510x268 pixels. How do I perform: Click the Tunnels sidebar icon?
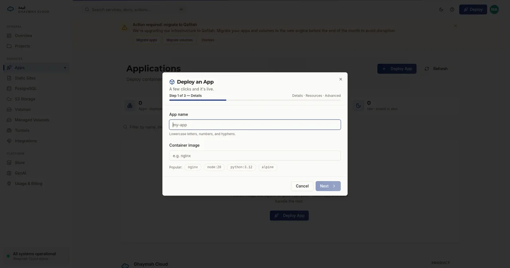9,131
